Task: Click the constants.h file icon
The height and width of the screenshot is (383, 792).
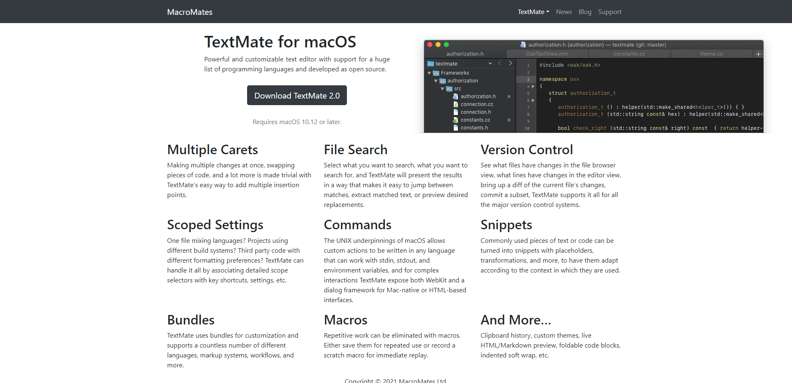Action: 455,128
